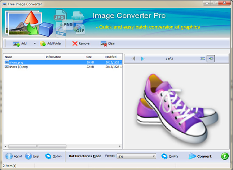233x170 pixels.
Task: Click the Add Folder icon
Action: tap(43, 43)
